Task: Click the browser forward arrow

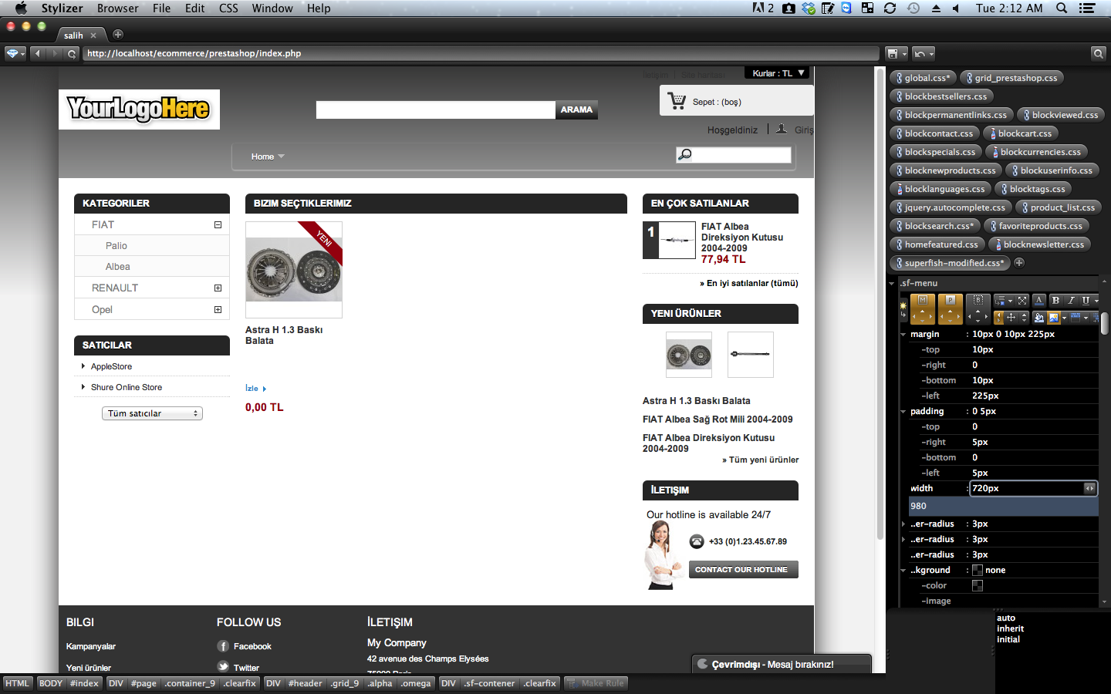Action: [x=54, y=53]
